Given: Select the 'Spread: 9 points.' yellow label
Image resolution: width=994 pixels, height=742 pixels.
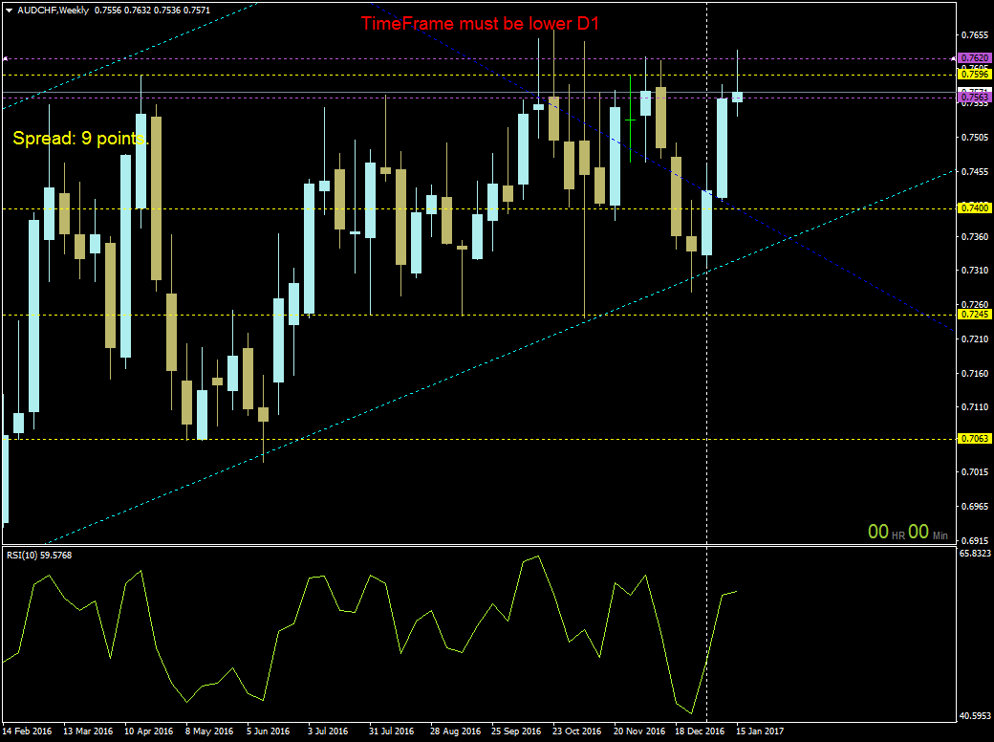Looking at the screenshot, I should coord(80,139).
